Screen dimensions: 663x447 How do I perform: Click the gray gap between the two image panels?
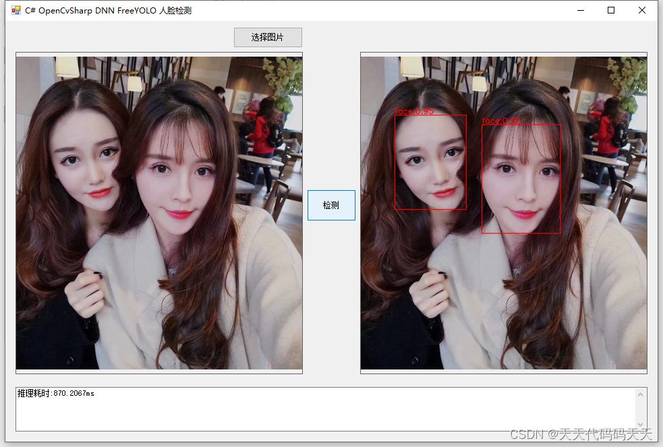tap(331, 303)
